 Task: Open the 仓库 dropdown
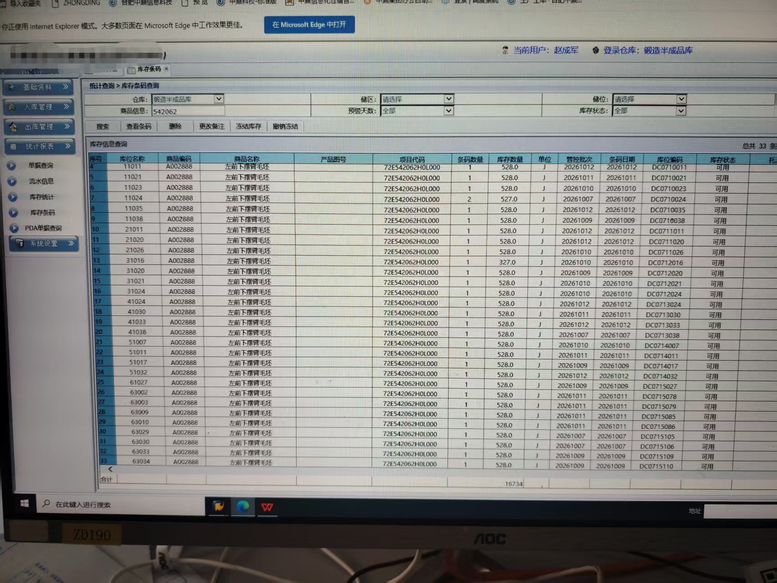(219, 99)
